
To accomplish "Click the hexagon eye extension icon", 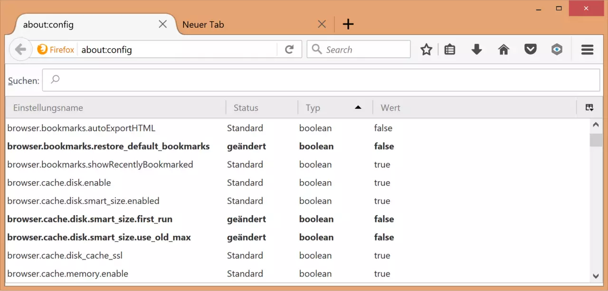I will pos(557,49).
